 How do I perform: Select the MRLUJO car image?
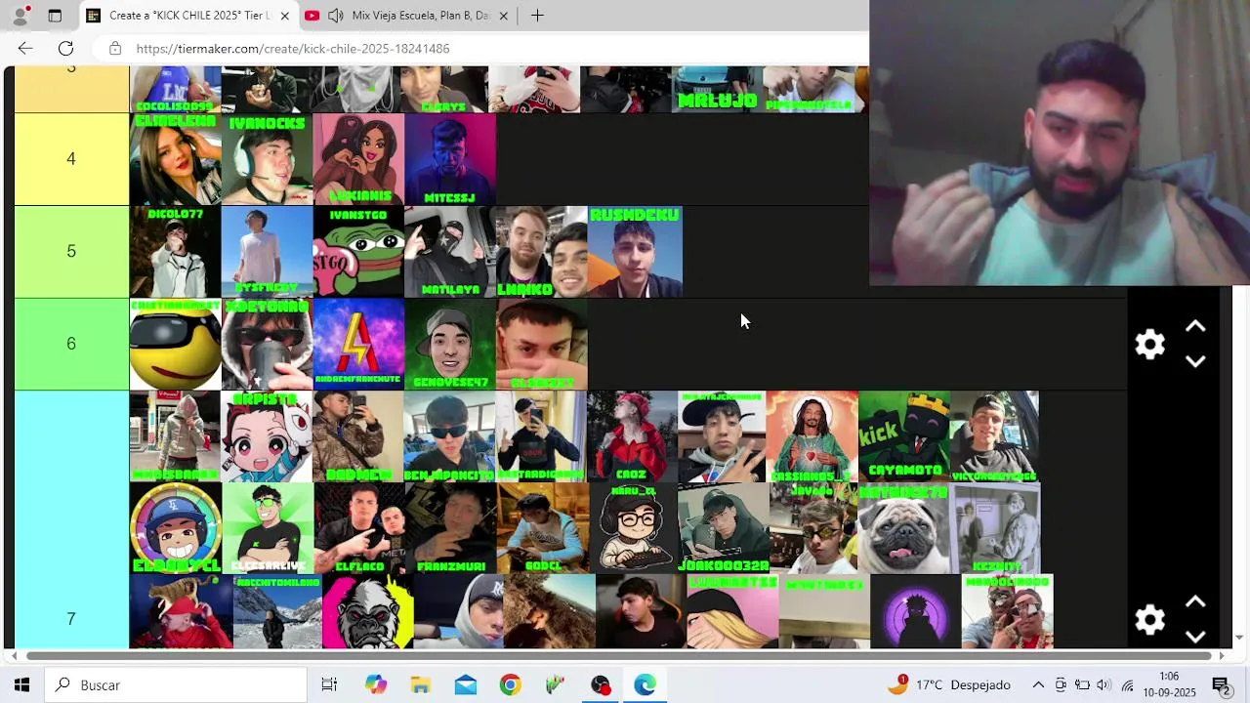tap(717, 89)
